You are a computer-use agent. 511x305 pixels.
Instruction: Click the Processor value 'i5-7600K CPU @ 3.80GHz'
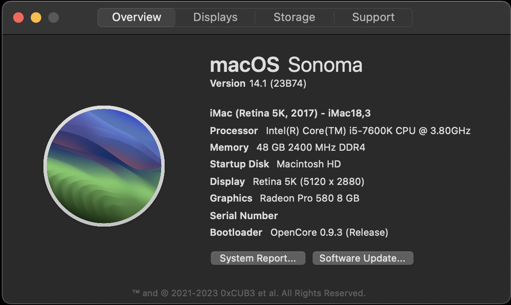point(410,131)
